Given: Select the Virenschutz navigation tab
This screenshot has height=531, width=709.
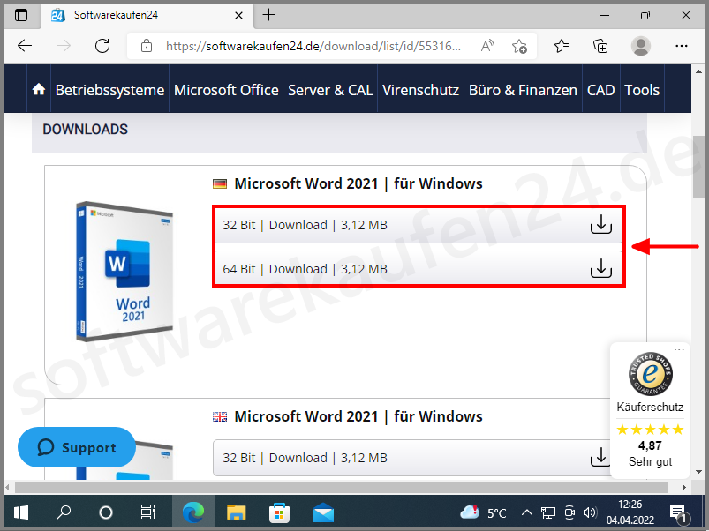Looking at the screenshot, I should [420, 87].
